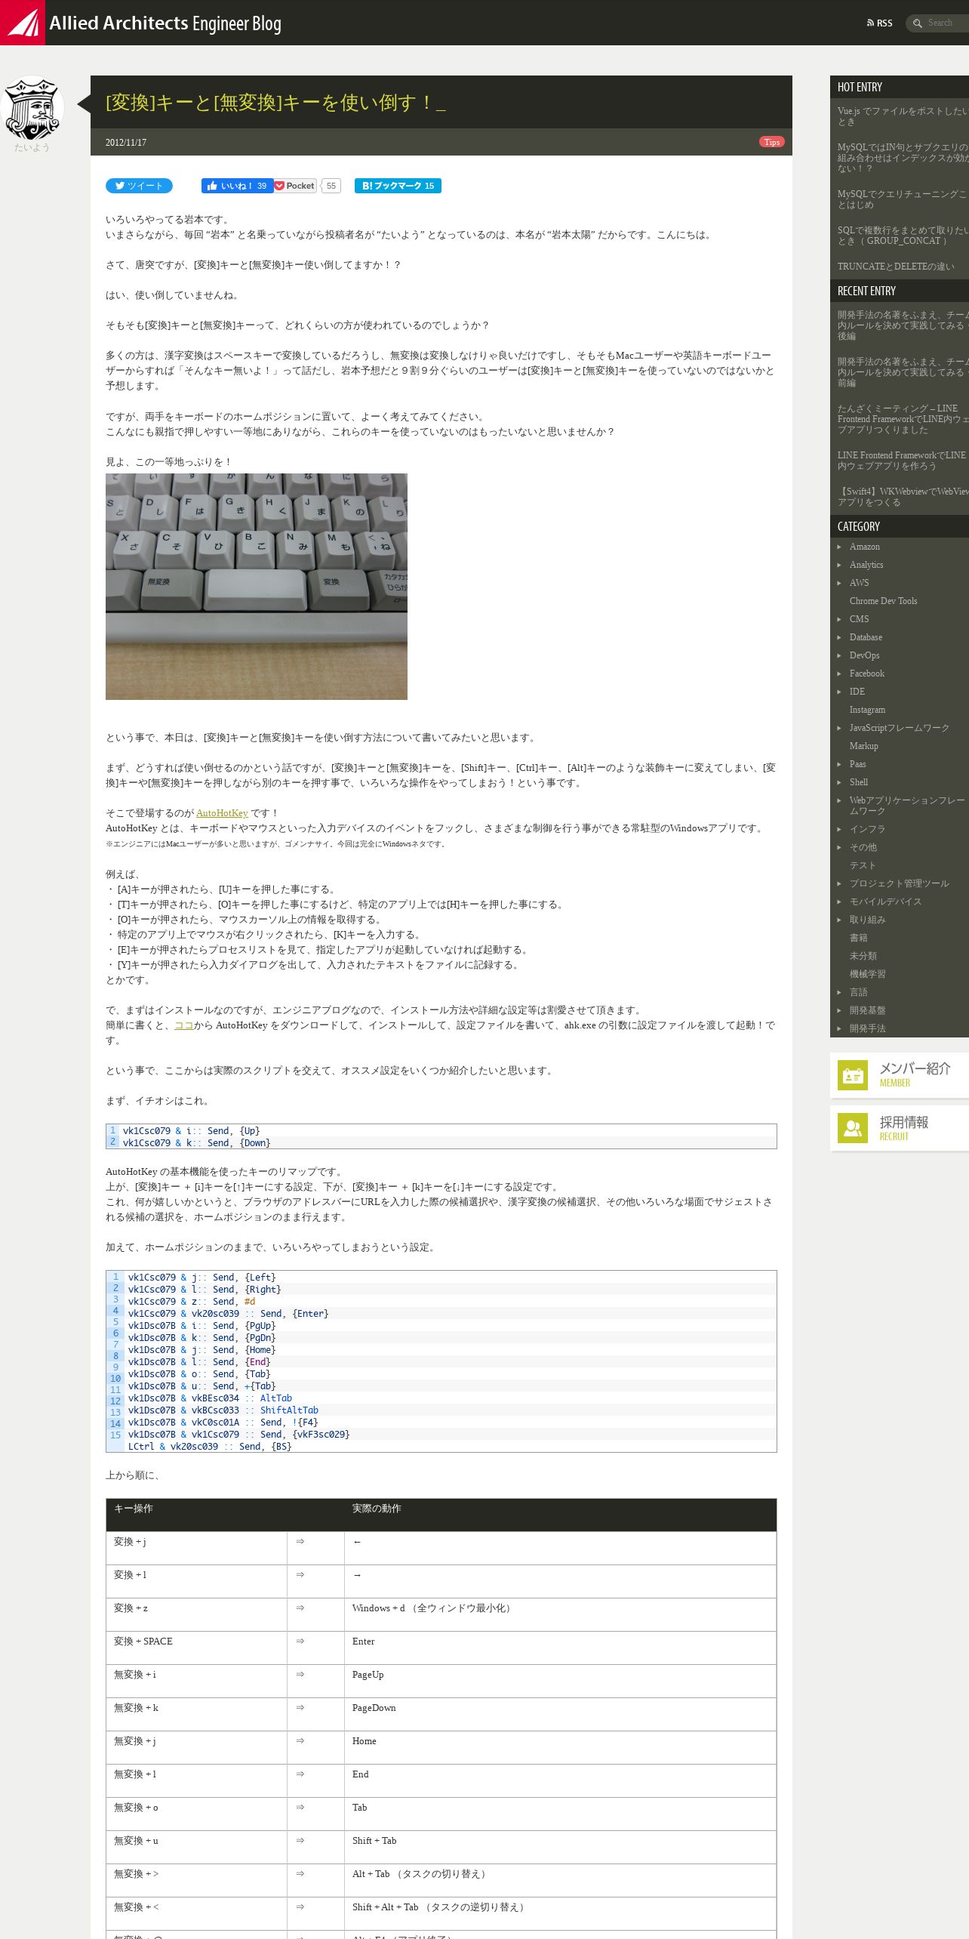The width and height of the screenshot is (969, 1939).
Task: Open the RSS feed icon link
Action: click(x=880, y=23)
